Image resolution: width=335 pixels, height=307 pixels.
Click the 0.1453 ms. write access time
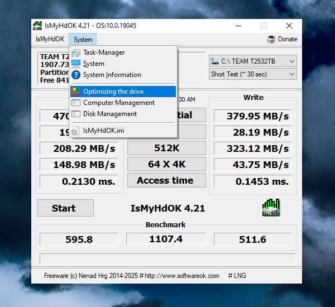click(x=252, y=181)
